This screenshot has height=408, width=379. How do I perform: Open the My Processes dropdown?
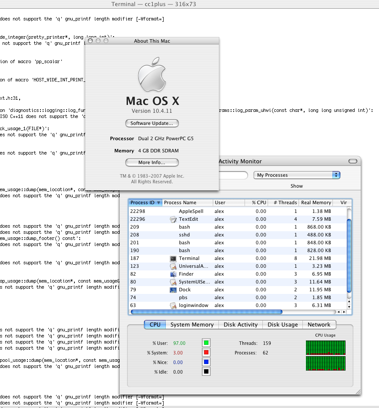click(x=297, y=175)
